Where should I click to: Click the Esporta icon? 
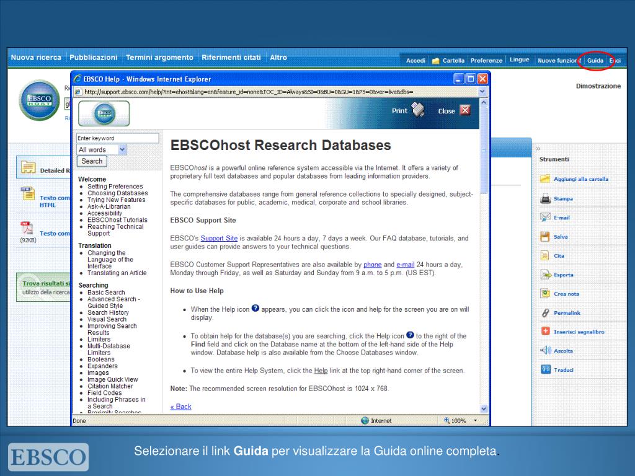[x=545, y=275]
